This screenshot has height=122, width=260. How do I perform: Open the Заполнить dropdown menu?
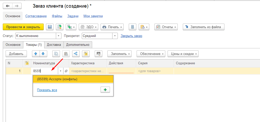(x=119, y=54)
